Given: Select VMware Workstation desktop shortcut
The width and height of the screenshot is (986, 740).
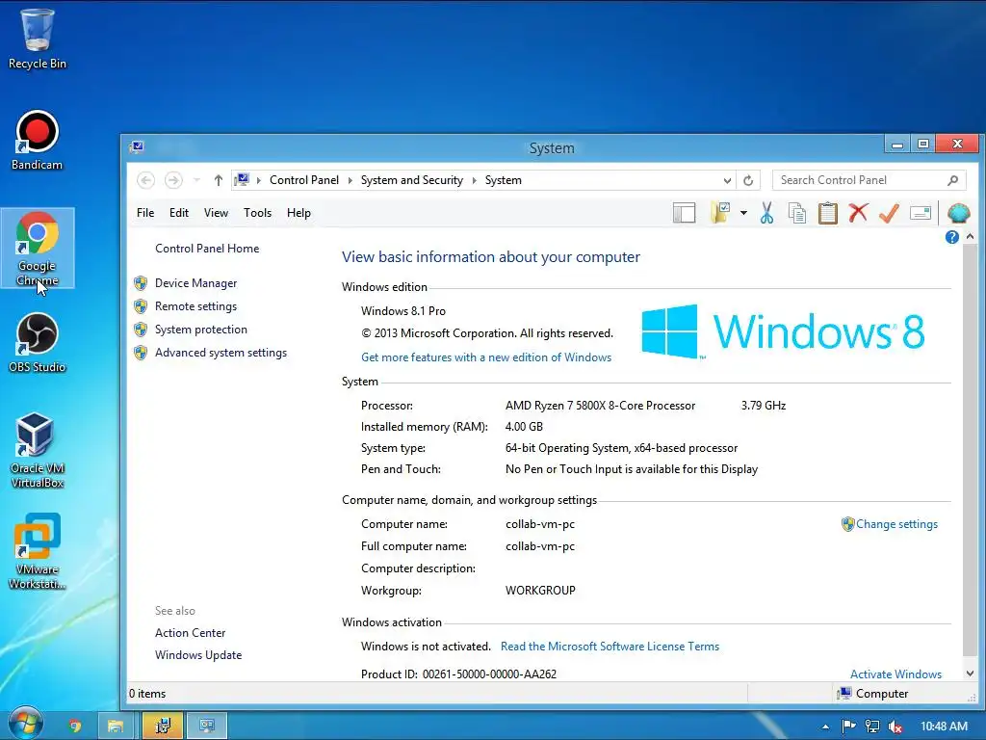Looking at the screenshot, I should (x=38, y=551).
